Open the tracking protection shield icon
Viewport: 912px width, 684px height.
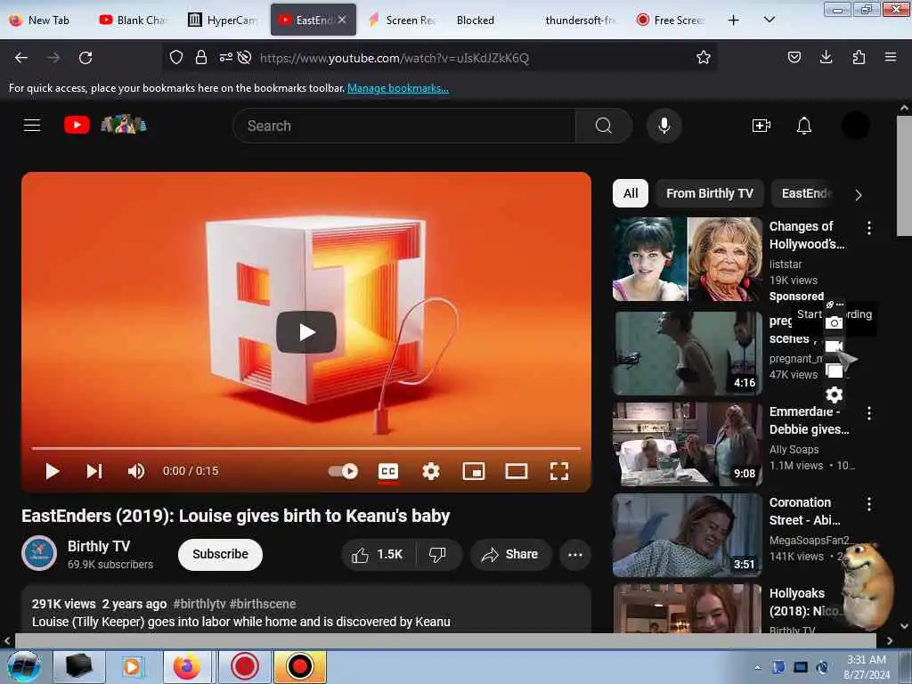point(176,58)
